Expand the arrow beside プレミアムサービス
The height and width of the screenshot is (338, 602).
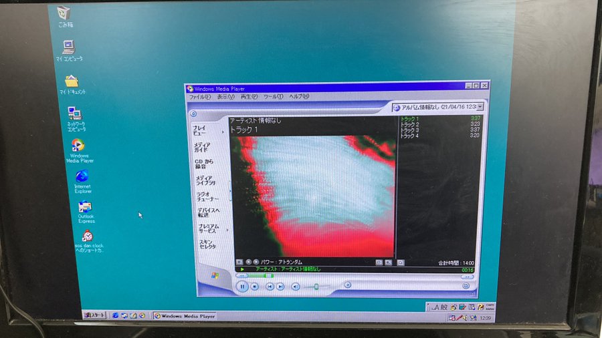coord(227,230)
